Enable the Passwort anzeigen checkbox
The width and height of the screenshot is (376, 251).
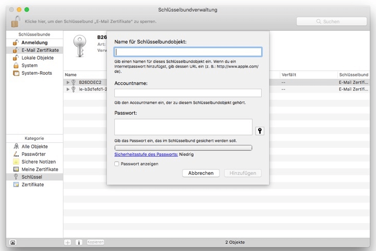(117, 164)
